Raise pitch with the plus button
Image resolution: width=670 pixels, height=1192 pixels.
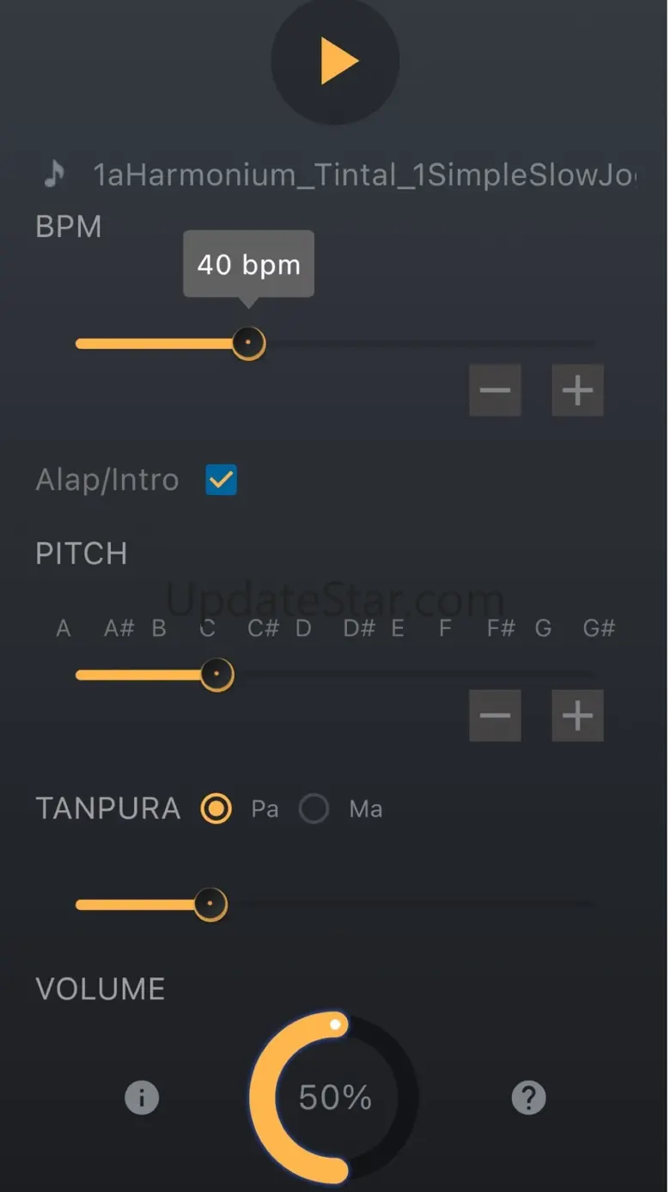coord(577,715)
